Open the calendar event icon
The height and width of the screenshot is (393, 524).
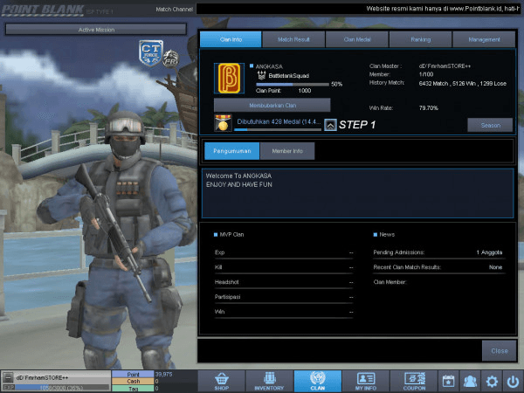point(448,381)
